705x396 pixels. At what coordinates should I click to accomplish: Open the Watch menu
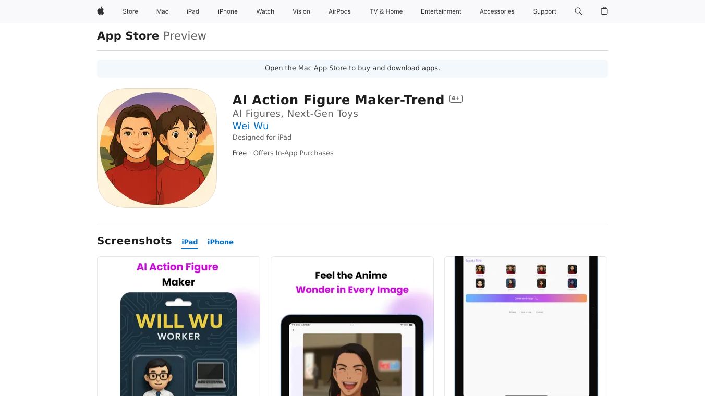point(265,11)
